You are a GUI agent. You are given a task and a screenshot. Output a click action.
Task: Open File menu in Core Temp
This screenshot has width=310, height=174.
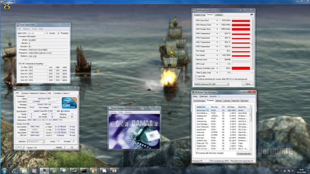19,29
